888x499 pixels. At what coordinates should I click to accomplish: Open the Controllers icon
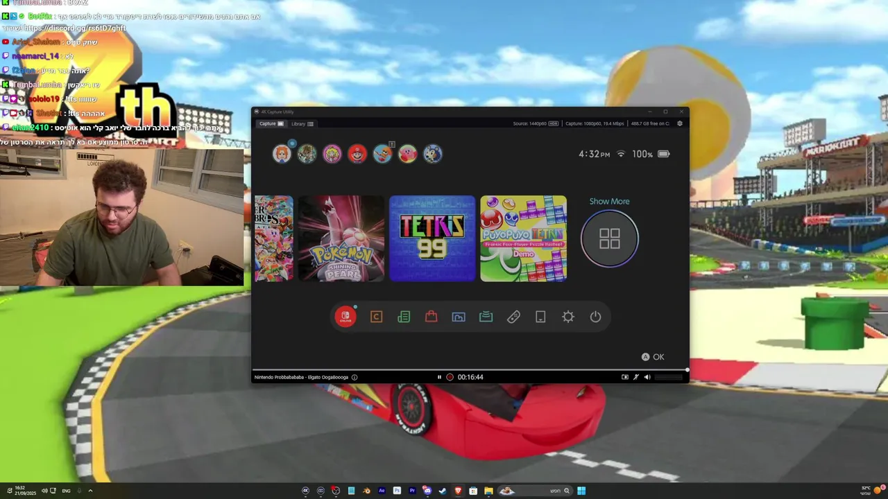click(513, 317)
